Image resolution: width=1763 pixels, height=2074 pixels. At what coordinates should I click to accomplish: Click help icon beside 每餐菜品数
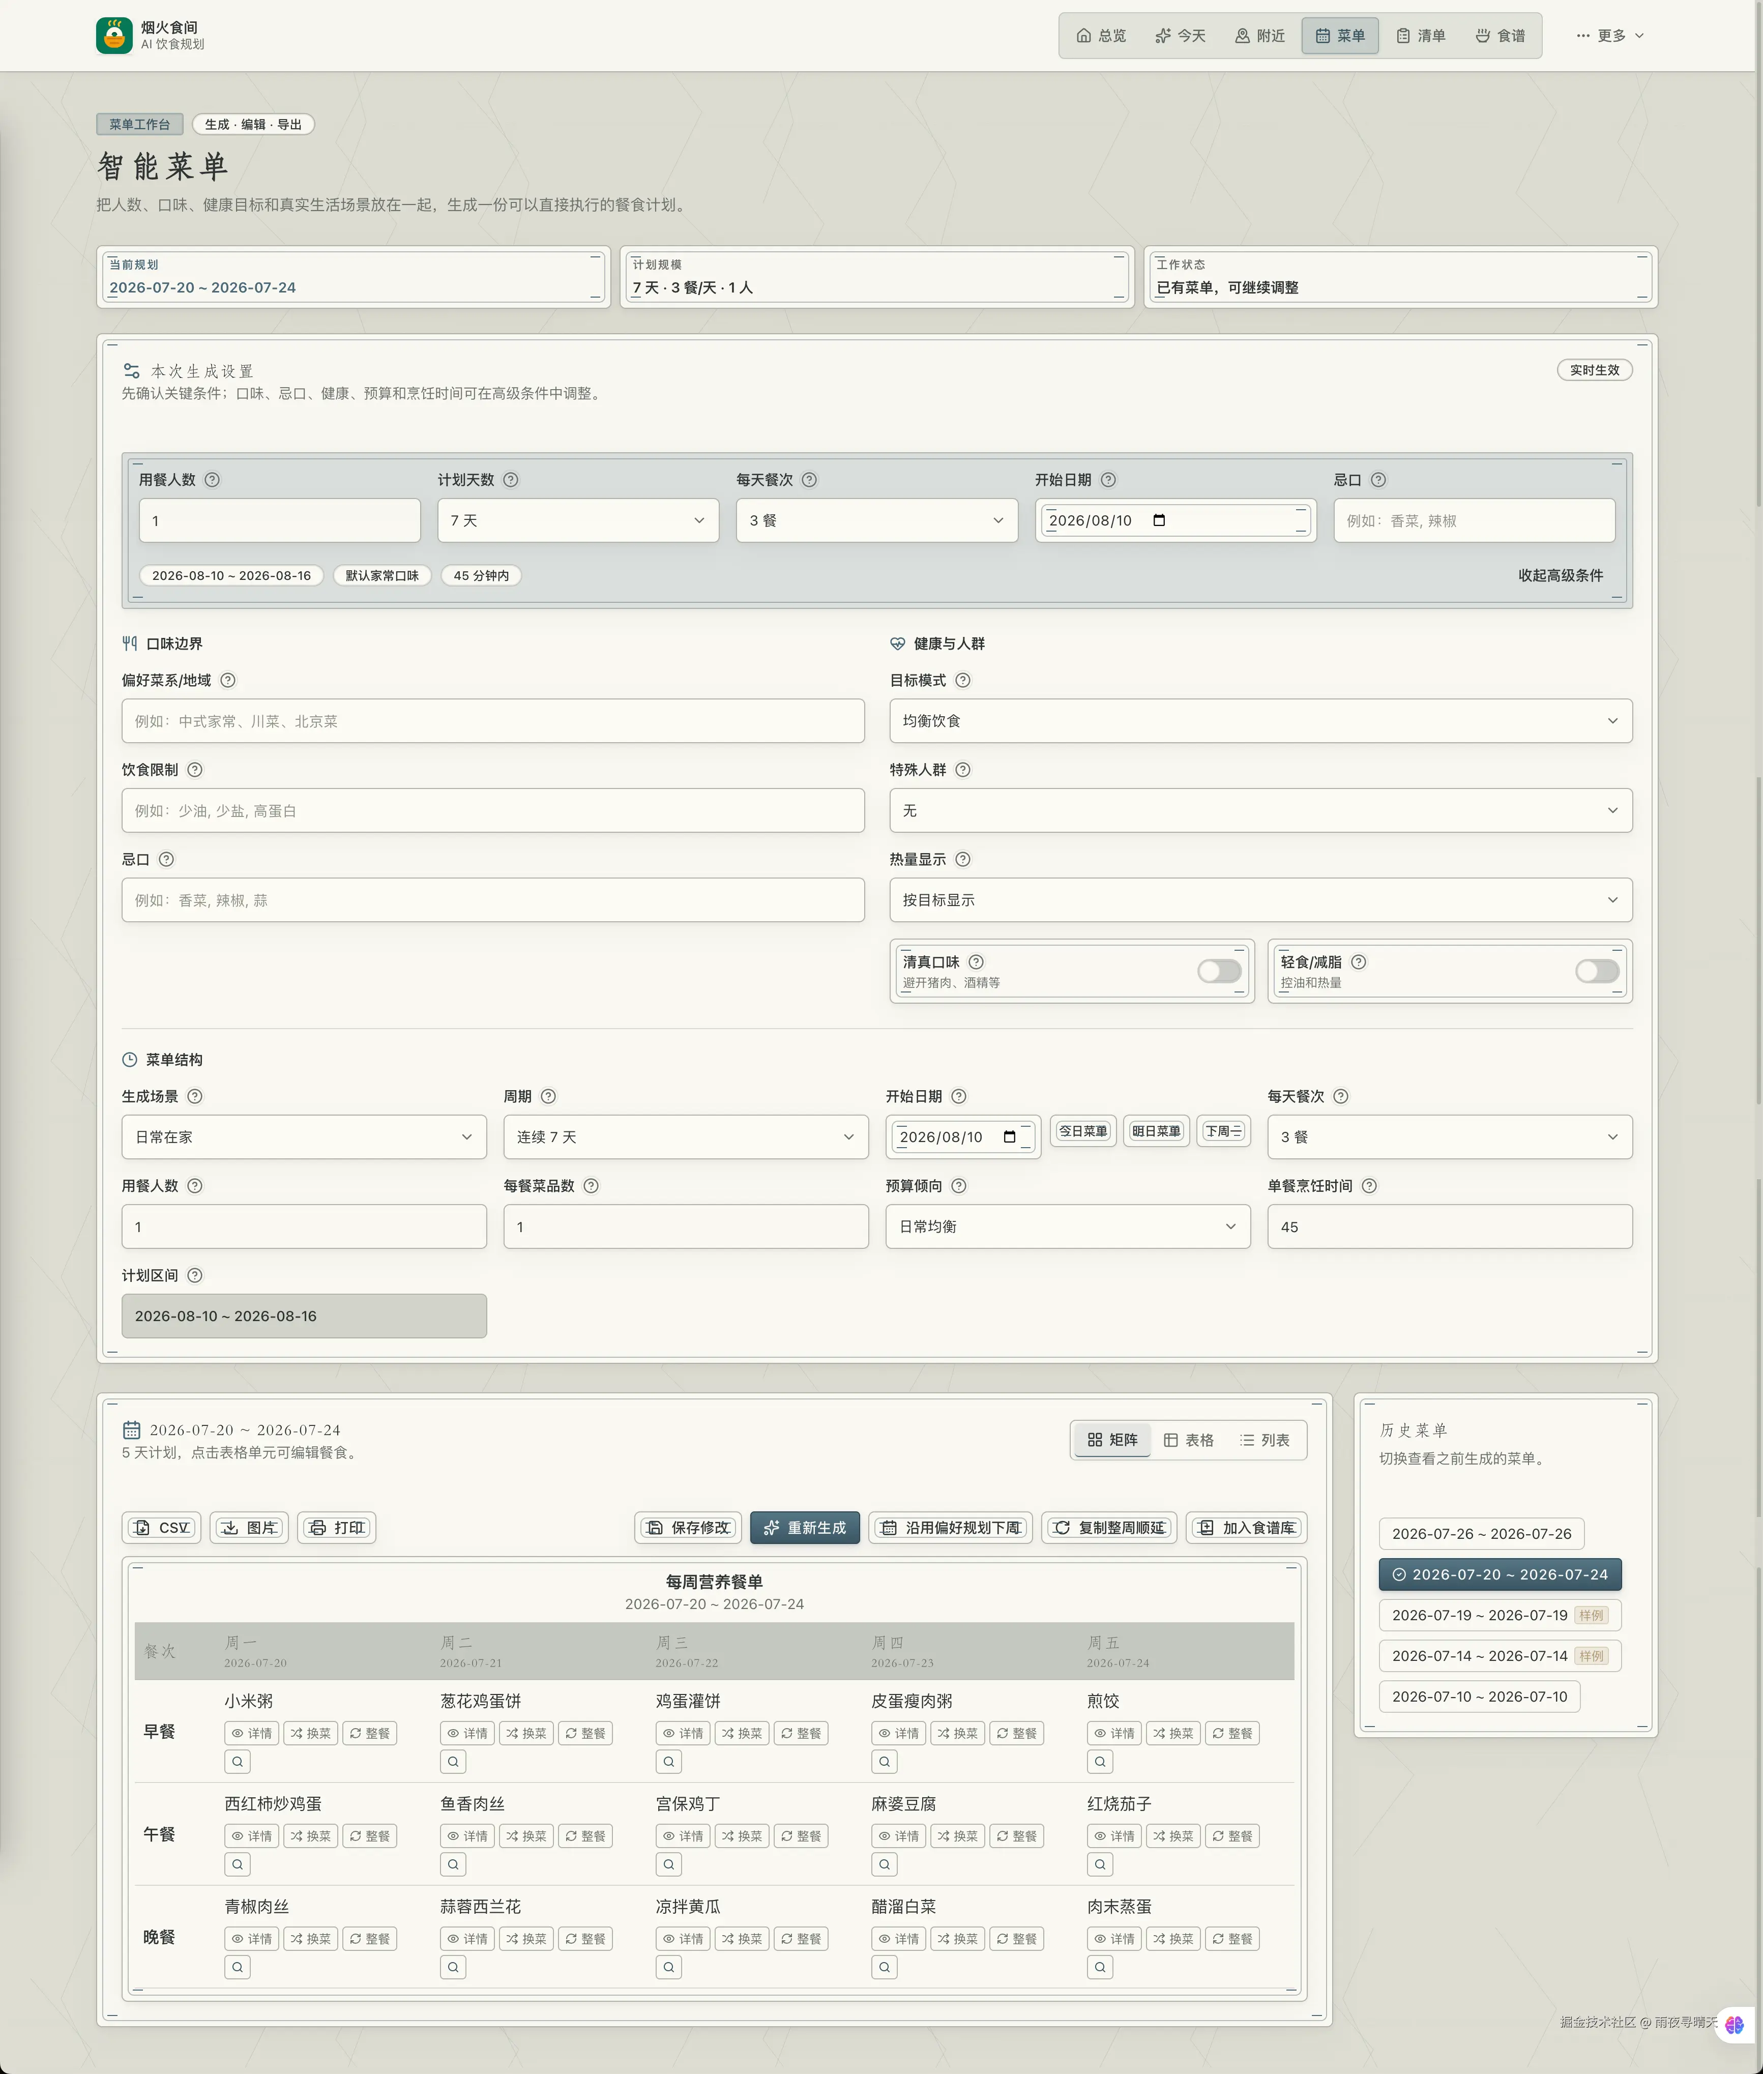(591, 1186)
